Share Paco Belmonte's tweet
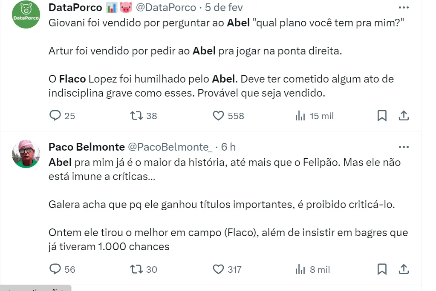 coord(404,269)
